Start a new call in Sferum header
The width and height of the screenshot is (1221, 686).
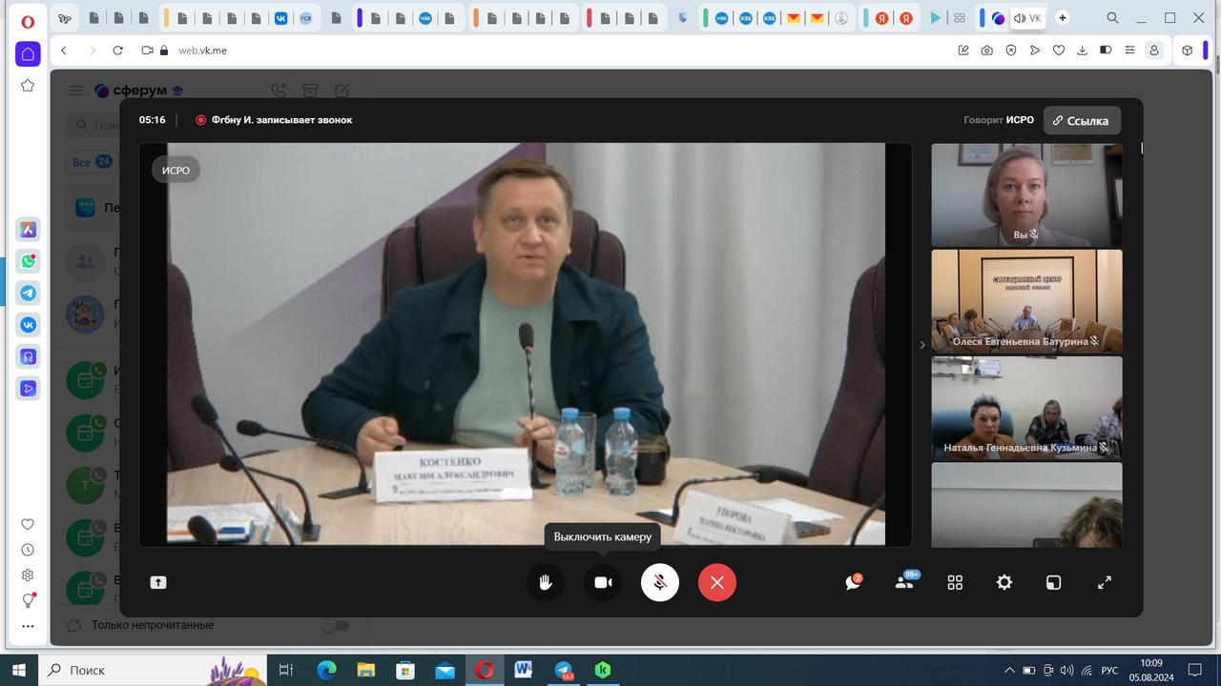(x=279, y=91)
